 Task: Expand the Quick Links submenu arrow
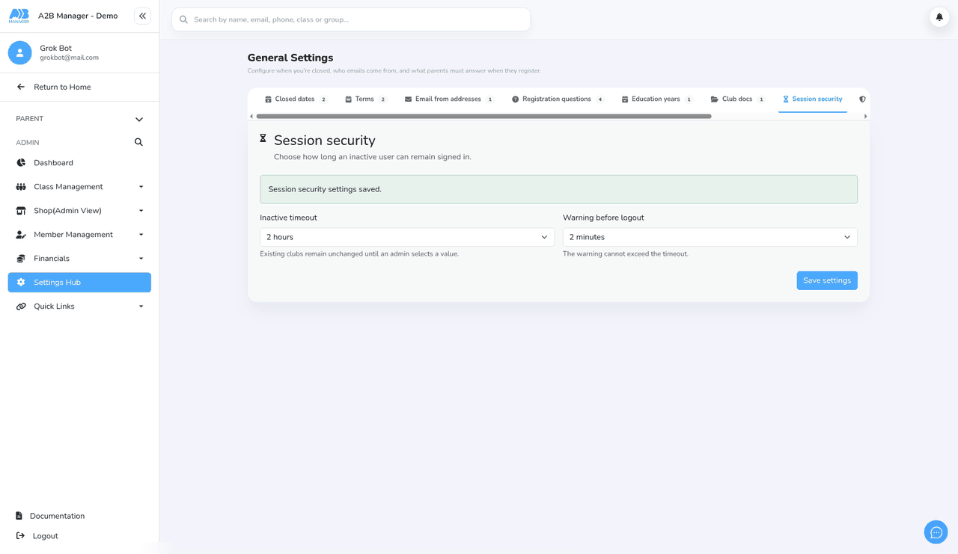pyautogui.click(x=141, y=307)
